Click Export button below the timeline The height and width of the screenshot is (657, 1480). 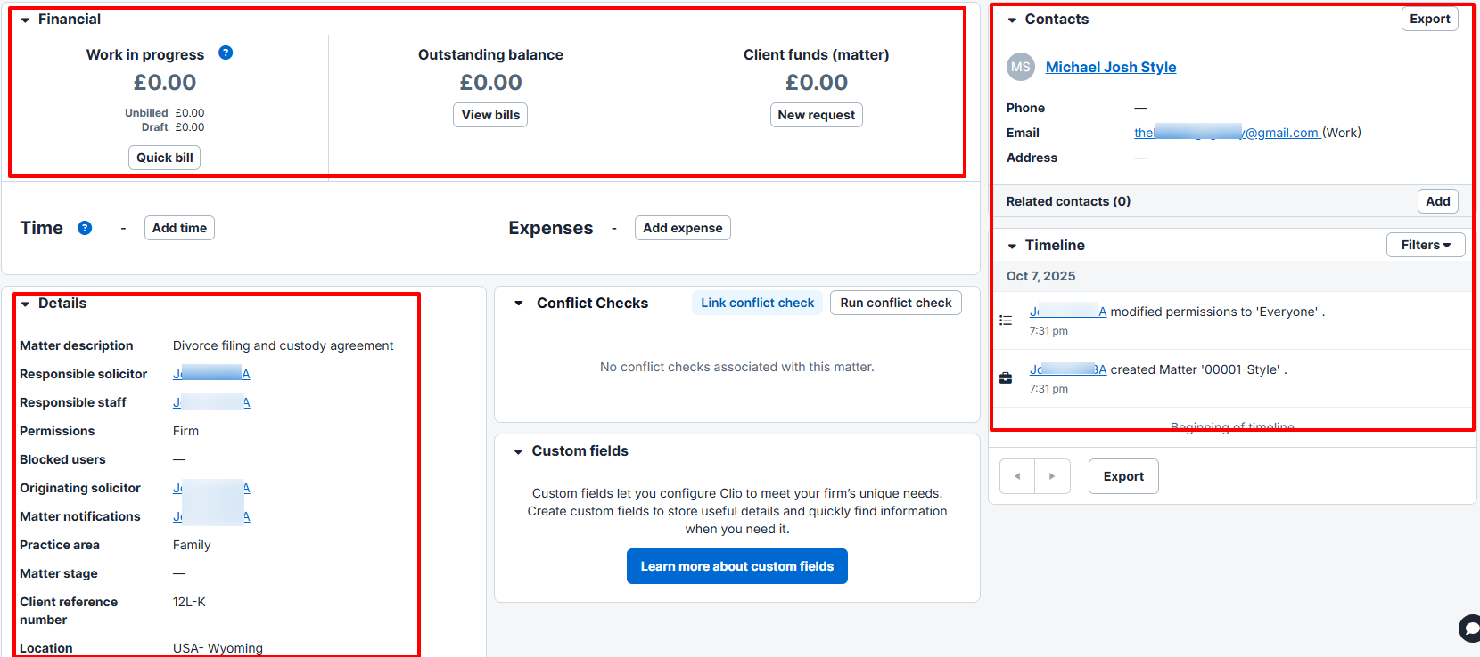pyautogui.click(x=1123, y=476)
